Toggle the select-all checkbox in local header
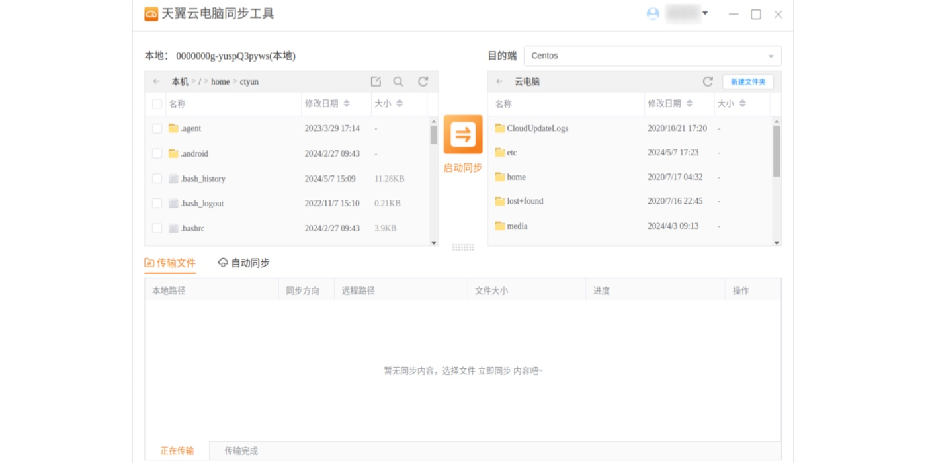Image resolution: width=926 pixels, height=463 pixels. pyautogui.click(x=157, y=104)
